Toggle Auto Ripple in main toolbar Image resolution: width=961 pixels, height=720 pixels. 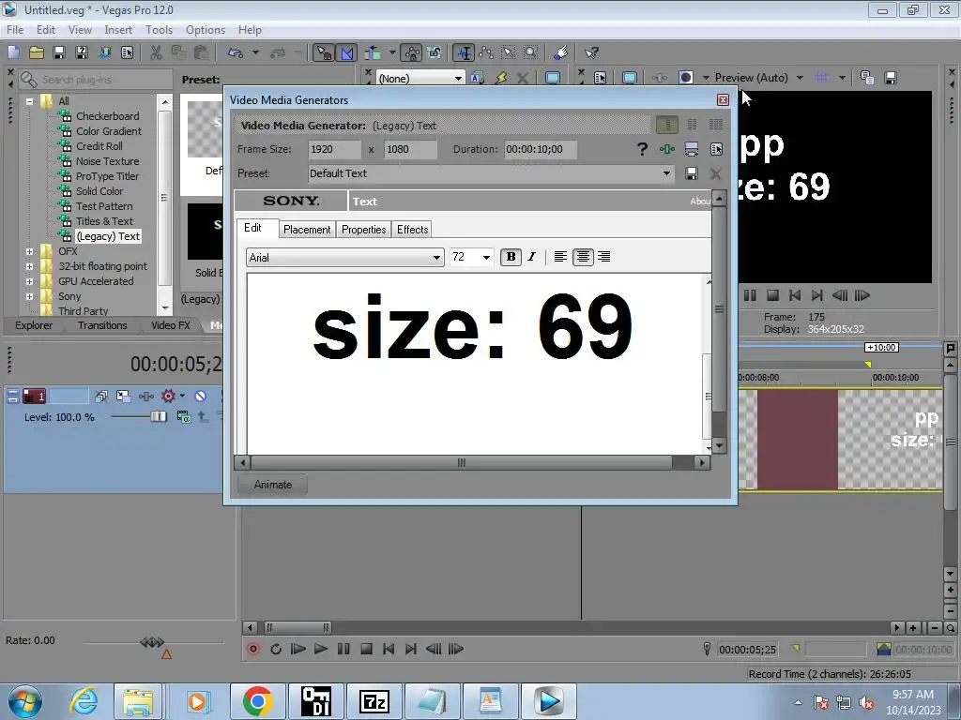point(373,52)
